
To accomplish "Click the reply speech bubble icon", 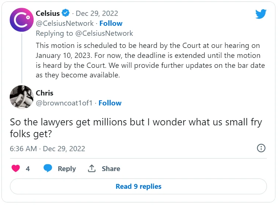I will 48,168.
